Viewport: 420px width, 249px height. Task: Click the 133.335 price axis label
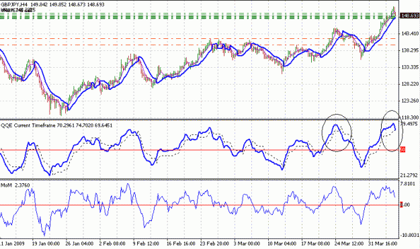[x=410, y=67]
